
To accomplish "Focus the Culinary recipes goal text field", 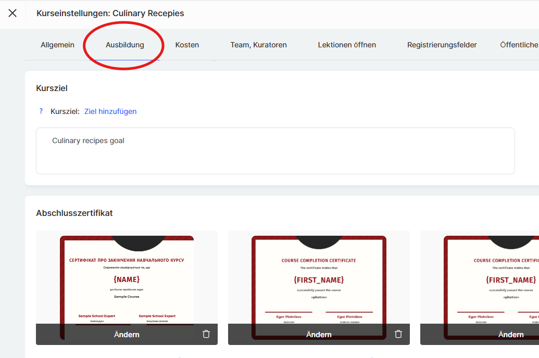I will 275,151.
